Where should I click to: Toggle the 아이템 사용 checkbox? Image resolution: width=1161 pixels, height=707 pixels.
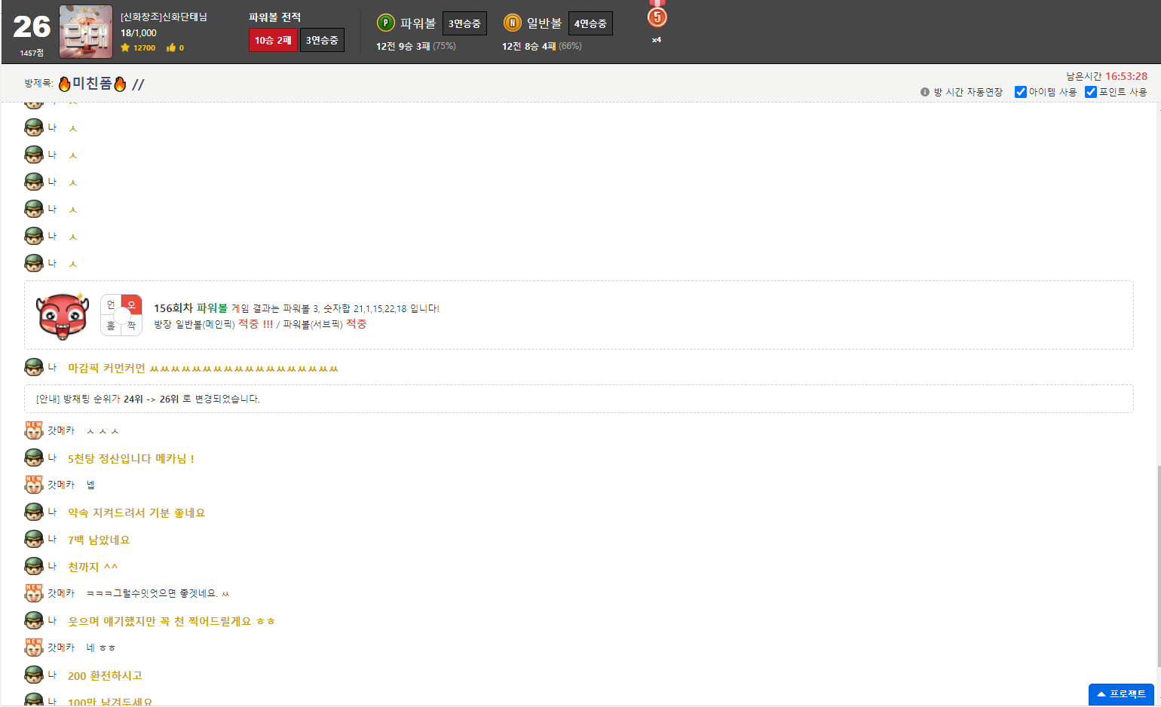1021,92
